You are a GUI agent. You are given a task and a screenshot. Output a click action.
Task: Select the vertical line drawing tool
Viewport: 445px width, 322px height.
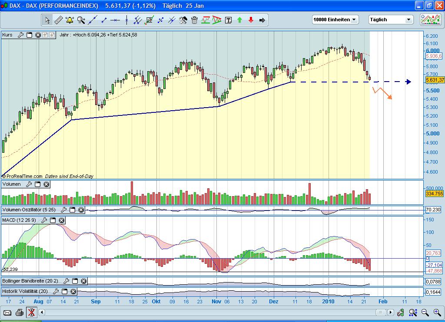coord(126,20)
